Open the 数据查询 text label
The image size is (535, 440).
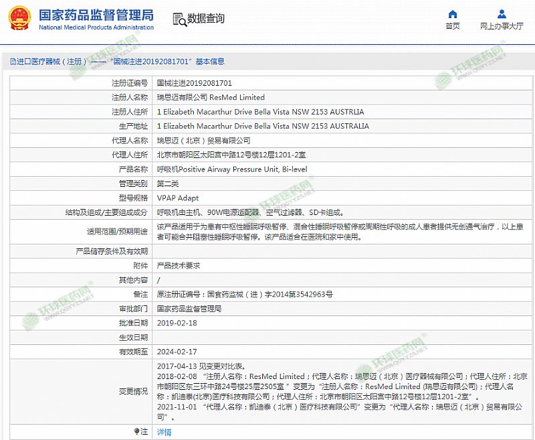point(206,19)
